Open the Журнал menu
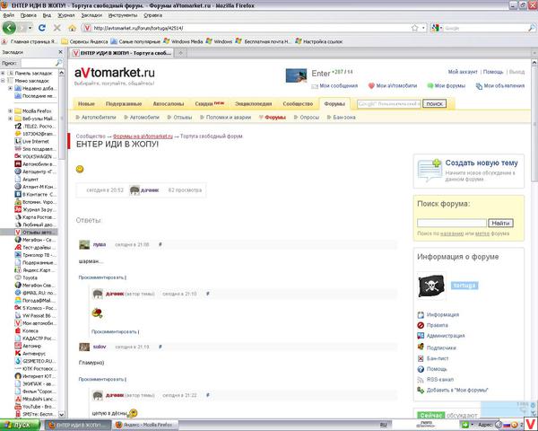 click(x=65, y=15)
